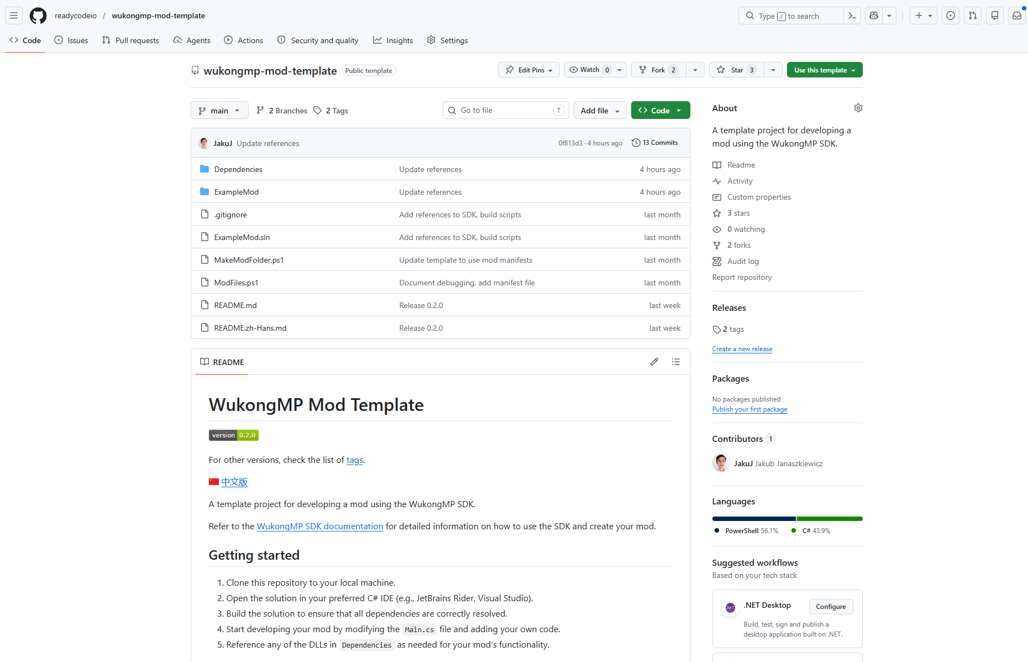Edit repository details gear icon
1028x662 pixels.
858,108
